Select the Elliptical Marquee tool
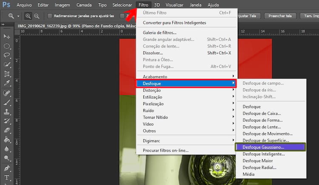Viewport: 319px width, 185px height. click(7, 46)
